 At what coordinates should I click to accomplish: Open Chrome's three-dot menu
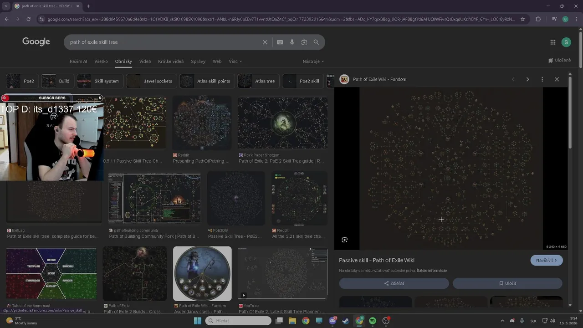[576, 19]
